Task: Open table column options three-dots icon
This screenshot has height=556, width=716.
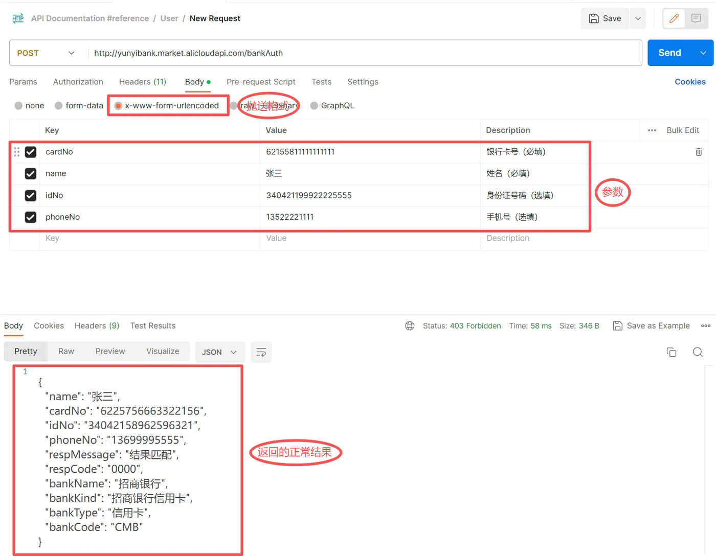Action: coord(652,130)
